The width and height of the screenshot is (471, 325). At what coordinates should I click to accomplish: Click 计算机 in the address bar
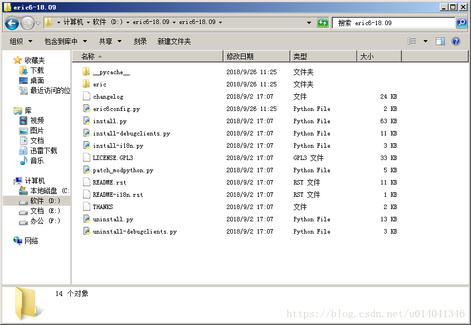(x=73, y=22)
